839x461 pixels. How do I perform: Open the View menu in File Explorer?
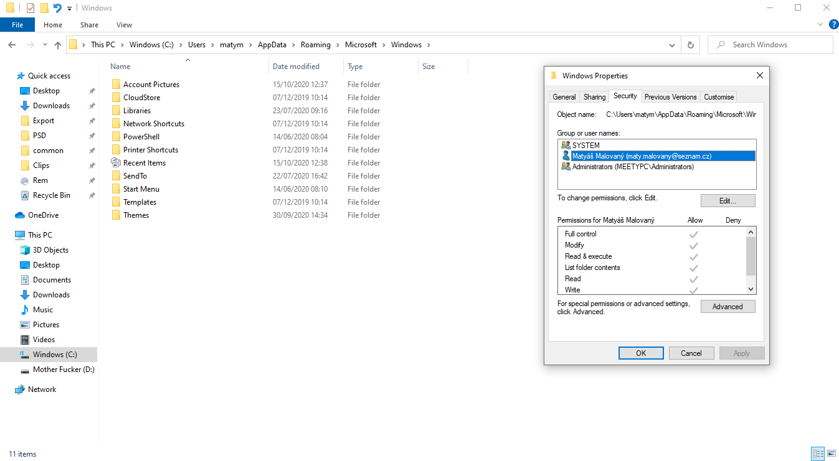coord(124,24)
